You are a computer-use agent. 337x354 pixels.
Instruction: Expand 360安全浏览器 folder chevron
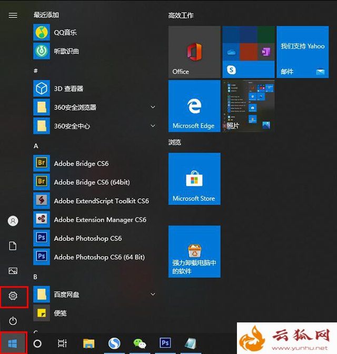click(153, 107)
